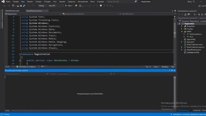This screenshot has height=116, width=206.
Task: Select vk.cs in Solution Explorer
Action: point(191,37)
